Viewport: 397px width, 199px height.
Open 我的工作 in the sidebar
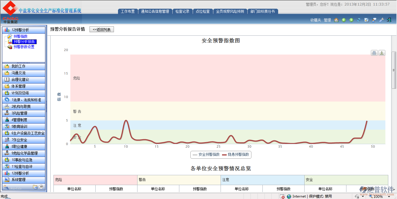pyautogui.click(x=24, y=66)
